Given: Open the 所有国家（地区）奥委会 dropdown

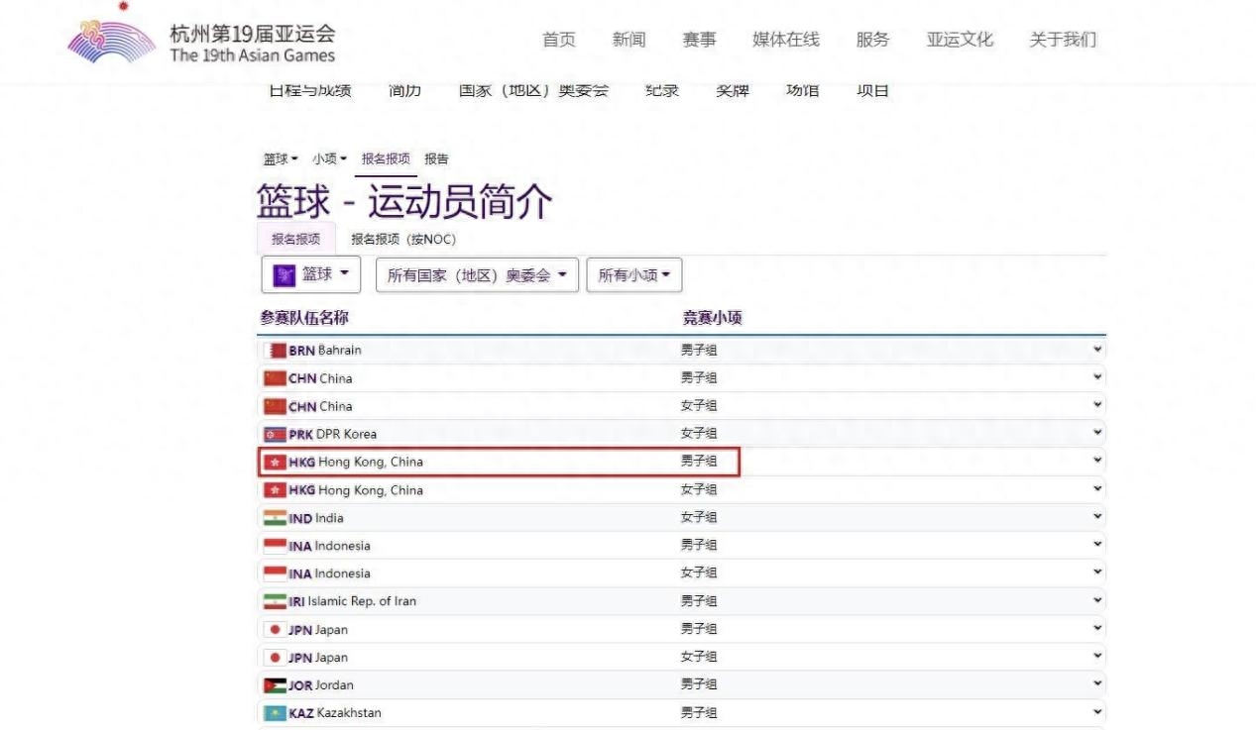Looking at the screenshot, I should [x=477, y=275].
